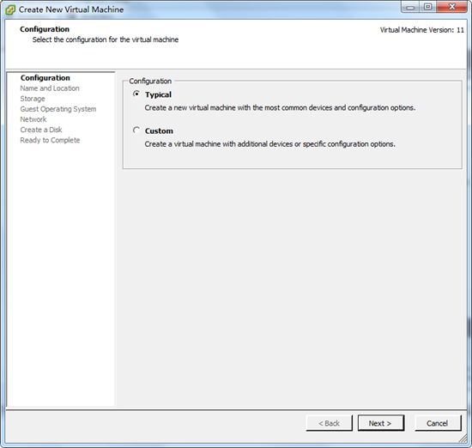Open the Network step in the sidebar

pos(33,119)
